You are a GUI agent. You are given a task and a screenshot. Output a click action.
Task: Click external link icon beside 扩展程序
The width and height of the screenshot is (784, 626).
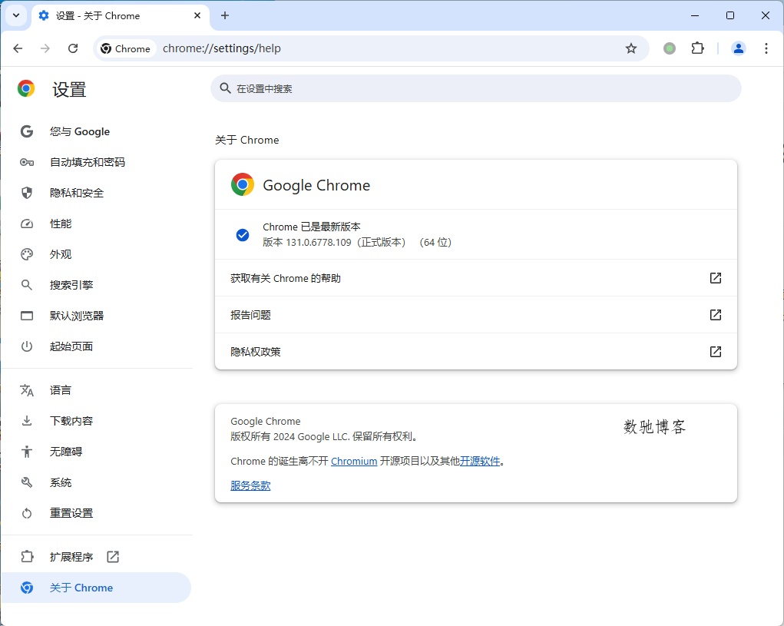pos(113,557)
